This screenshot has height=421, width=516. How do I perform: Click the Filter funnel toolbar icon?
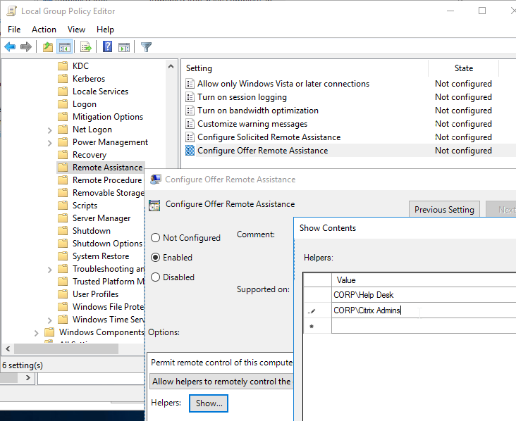146,47
